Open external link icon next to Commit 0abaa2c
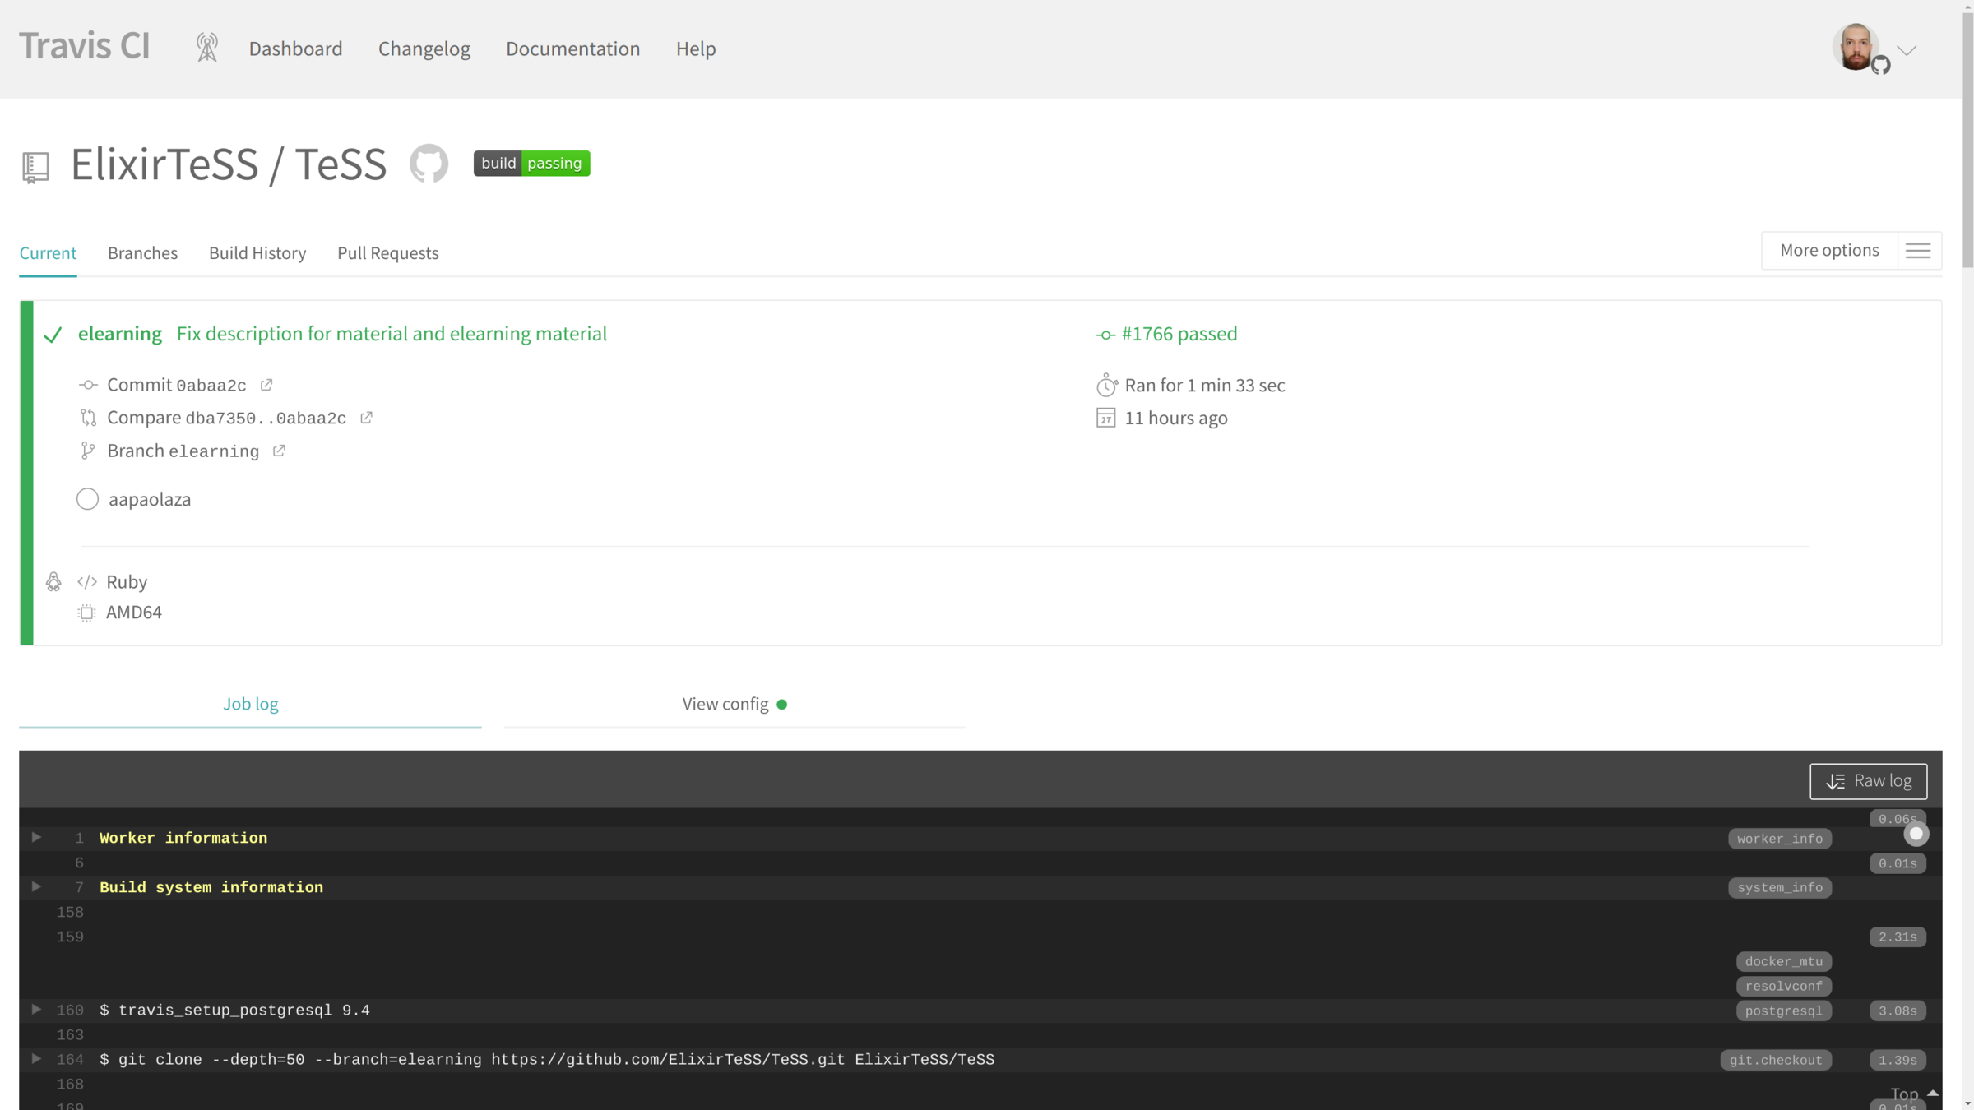 [266, 385]
